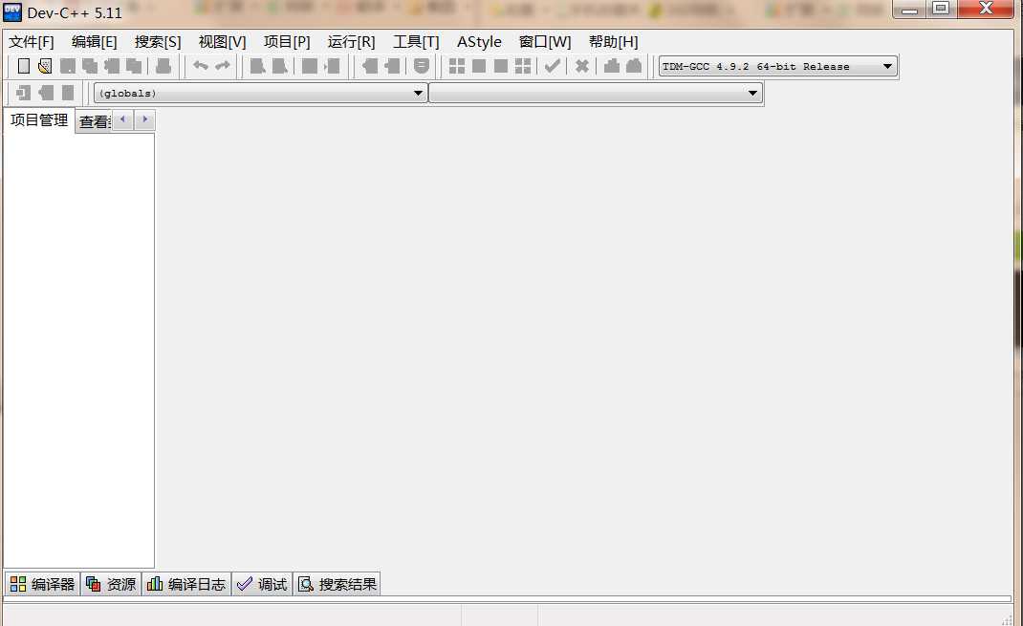Click the Print toolbar icon
This screenshot has height=626, width=1023.
pos(163,66)
